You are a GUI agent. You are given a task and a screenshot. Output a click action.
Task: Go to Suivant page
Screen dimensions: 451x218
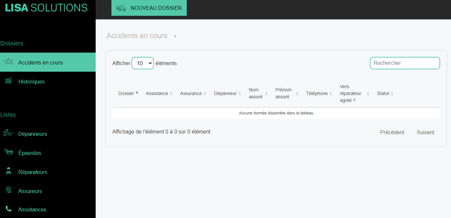click(x=425, y=132)
